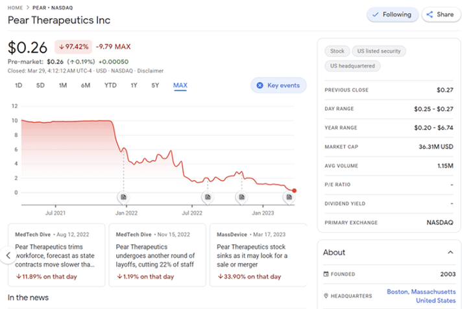
Task: Unfollow via the Following button
Action: coord(393,14)
